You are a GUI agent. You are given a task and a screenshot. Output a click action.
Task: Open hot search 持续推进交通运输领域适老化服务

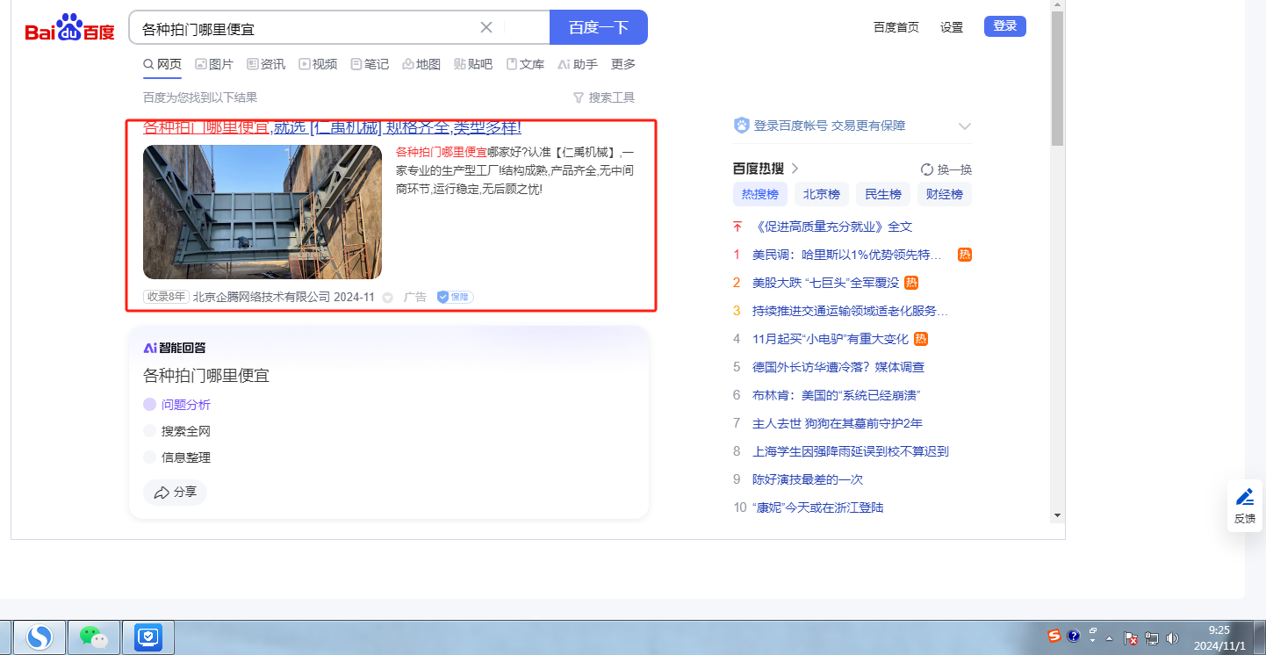pos(850,311)
